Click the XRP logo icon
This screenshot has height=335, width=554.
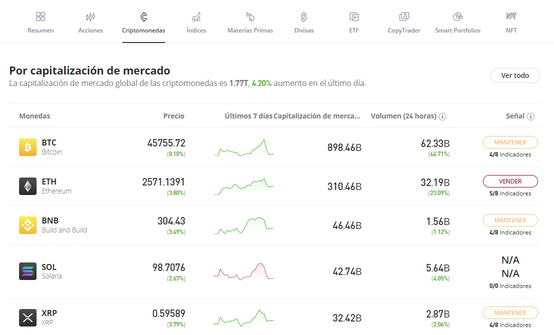click(x=28, y=317)
